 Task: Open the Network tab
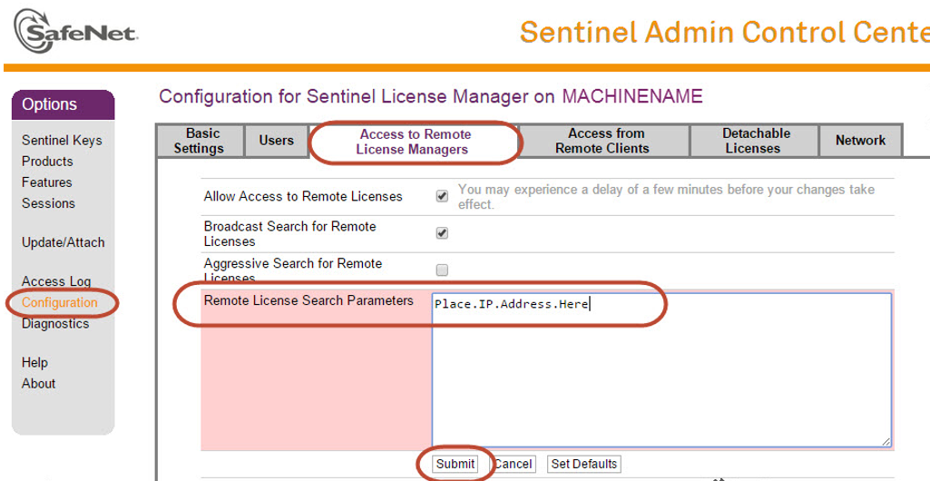click(x=860, y=141)
